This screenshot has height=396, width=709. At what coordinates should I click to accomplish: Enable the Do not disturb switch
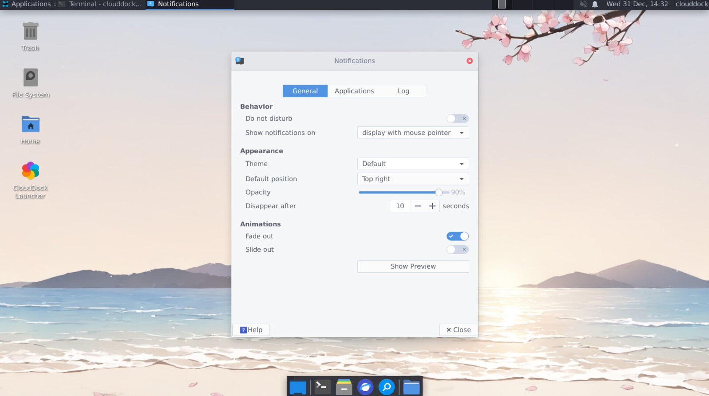pyautogui.click(x=457, y=119)
